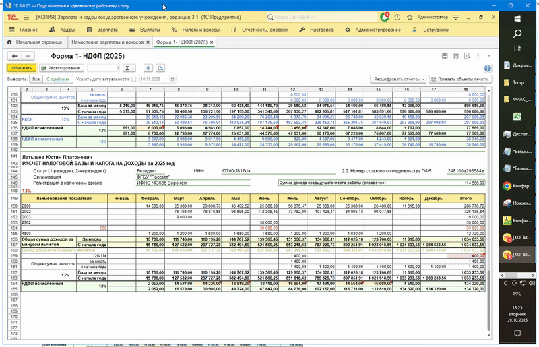Open favorites star icon

point(410,17)
